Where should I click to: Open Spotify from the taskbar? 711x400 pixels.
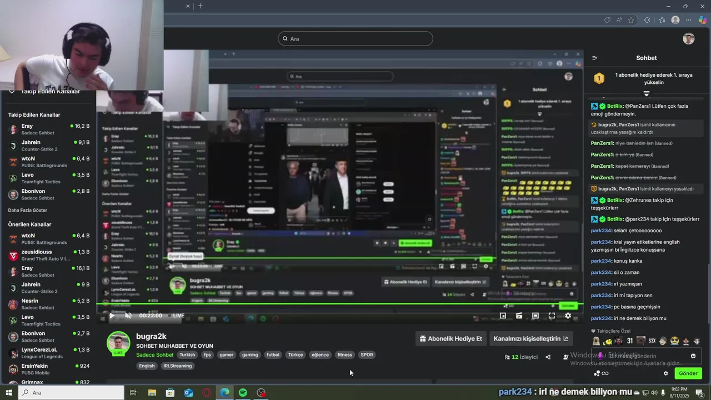tap(243, 393)
